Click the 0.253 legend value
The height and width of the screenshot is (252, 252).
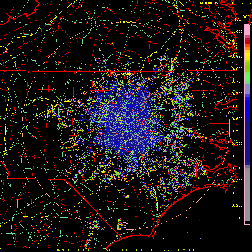point(237,206)
